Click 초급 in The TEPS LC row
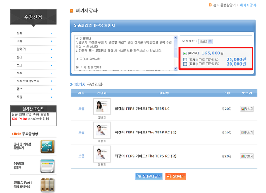This screenshot has height=193, width=266. [x=81, y=109]
